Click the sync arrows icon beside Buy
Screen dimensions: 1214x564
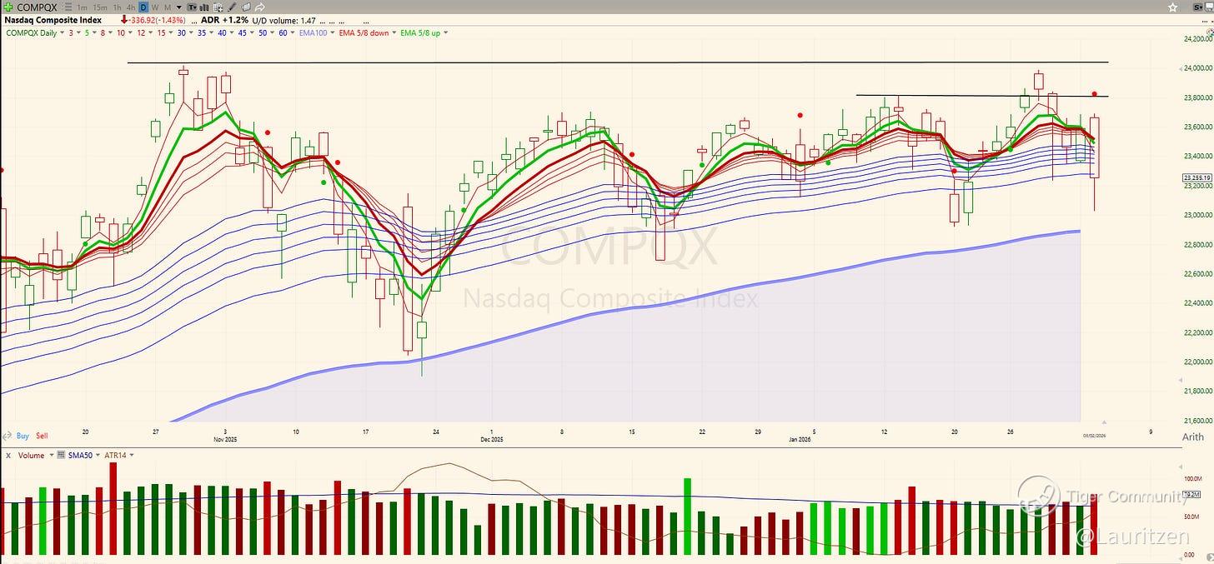[8, 436]
